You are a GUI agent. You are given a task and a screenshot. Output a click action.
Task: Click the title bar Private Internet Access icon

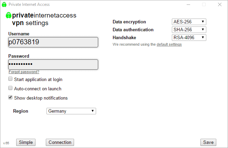(x=4, y=4)
